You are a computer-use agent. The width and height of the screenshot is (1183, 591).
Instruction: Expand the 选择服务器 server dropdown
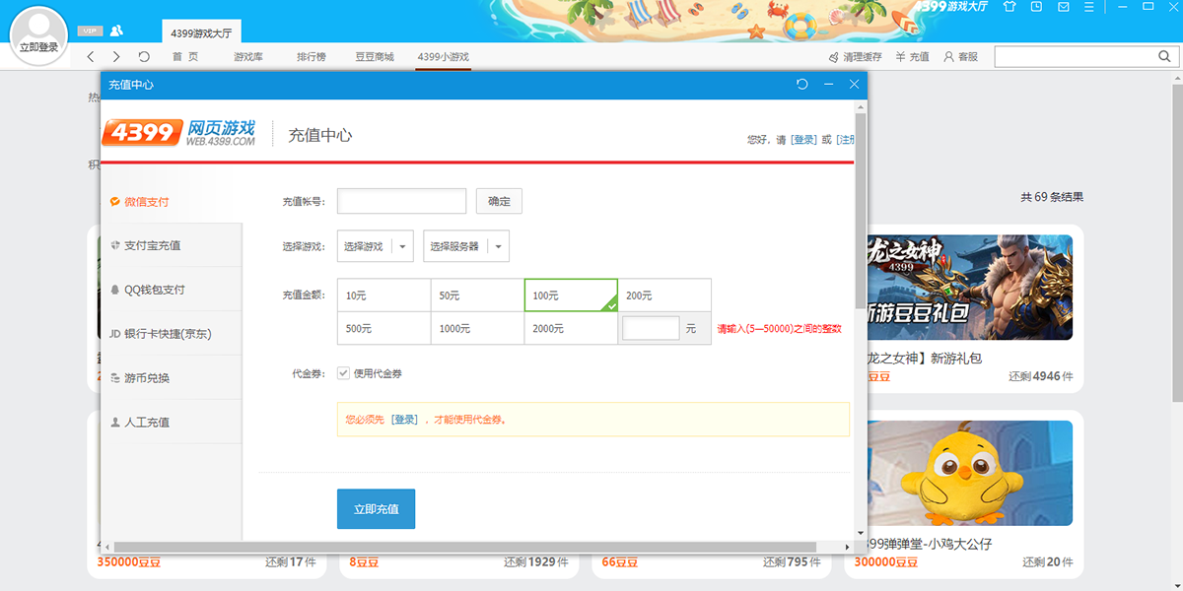465,245
